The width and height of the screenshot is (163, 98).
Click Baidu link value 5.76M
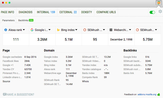[149, 73]
